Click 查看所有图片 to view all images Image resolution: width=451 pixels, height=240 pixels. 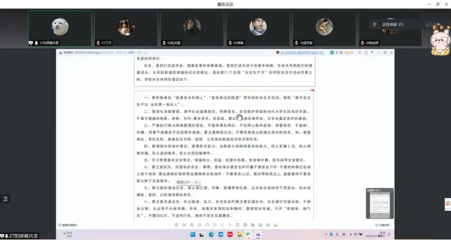click(x=68, y=225)
